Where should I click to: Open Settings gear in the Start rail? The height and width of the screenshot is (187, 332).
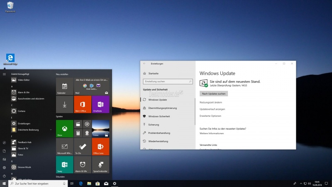4,167
